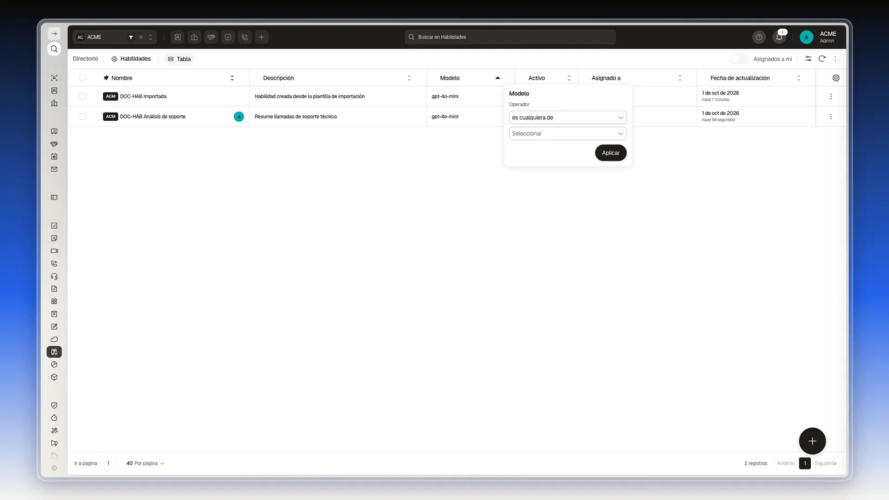The width and height of the screenshot is (889, 500).
Task: Click the Aplicar button
Action: pyautogui.click(x=611, y=153)
